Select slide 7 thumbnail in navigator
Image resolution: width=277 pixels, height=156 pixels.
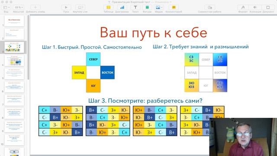(x=14, y=100)
